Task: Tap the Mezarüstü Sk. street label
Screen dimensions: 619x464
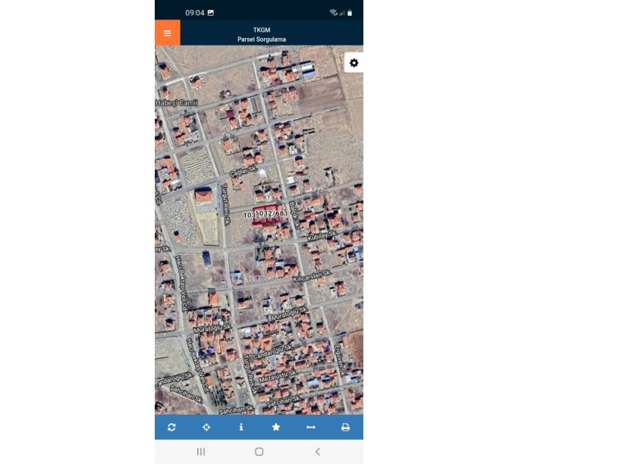Action: (278, 376)
